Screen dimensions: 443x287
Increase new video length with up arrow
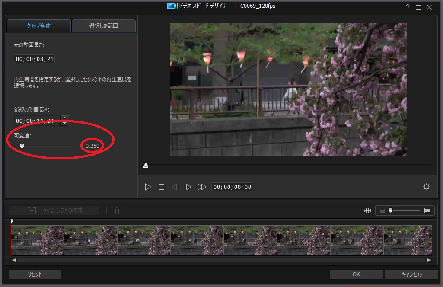coord(65,118)
